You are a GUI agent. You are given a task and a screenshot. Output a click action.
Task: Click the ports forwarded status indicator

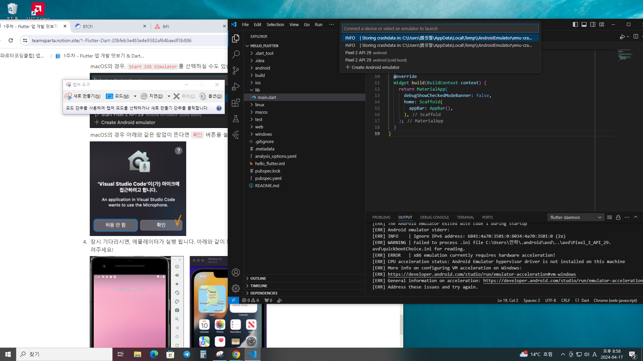pos(268,300)
